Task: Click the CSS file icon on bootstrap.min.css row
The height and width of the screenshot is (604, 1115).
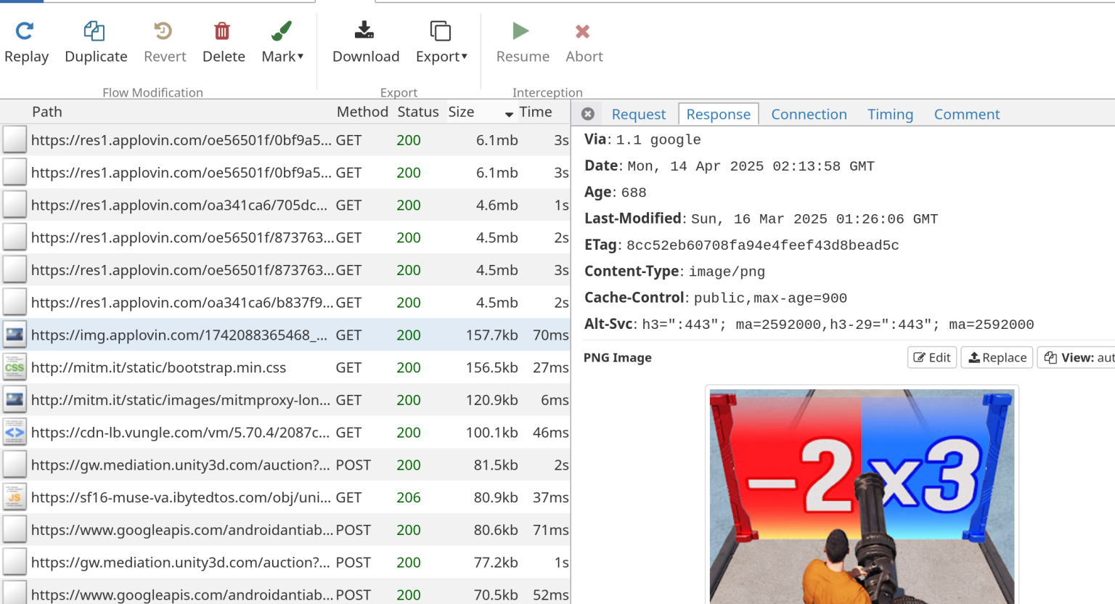Action: click(x=15, y=367)
